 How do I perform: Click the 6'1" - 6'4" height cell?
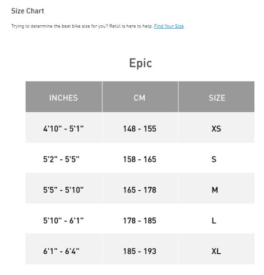tap(64, 249)
